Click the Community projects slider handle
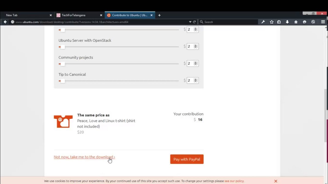The height and width of the screenshot is (184, 328). pos(63,64)
